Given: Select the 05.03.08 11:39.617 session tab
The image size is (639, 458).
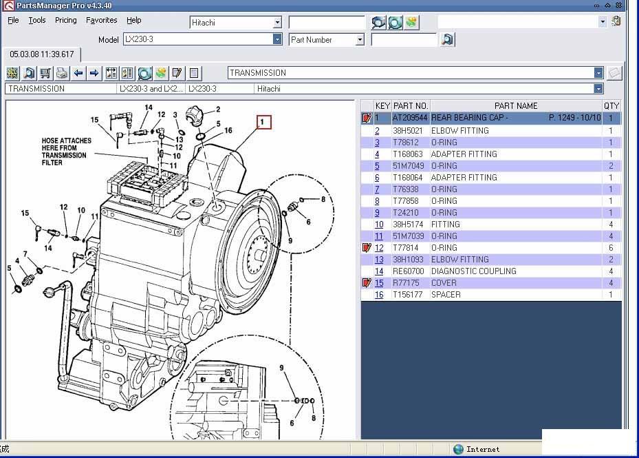Looking at the screenshot, I should (41, 54).
